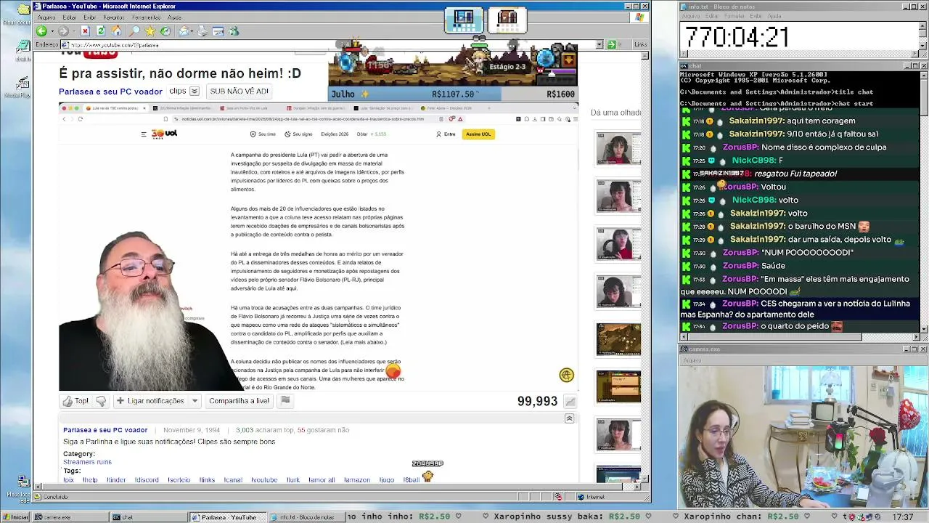Switch to info.txt Bloco de notas taskbar button
Viewport: 929px width, 523px height.
pos(306,517)
